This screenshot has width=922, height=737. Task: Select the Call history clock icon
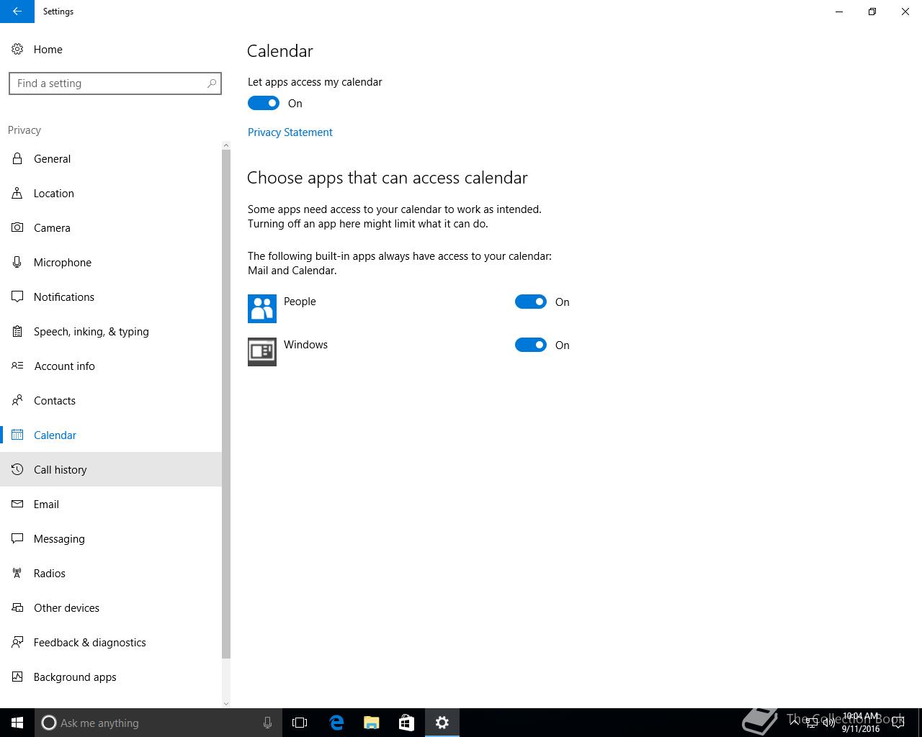17,469
